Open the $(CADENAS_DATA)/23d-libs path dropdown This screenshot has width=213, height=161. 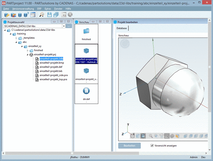64,26
